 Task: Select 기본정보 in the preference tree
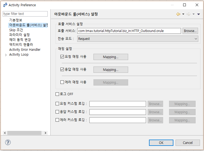[16, 20]
